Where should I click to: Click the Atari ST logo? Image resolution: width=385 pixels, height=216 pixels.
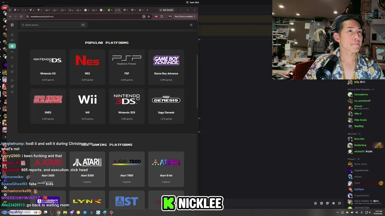(127, 201)
